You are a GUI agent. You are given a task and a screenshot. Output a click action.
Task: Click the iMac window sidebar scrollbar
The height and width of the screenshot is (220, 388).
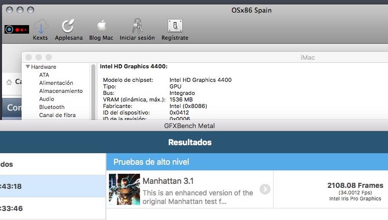pyautogui.click(x=93, y=91)
